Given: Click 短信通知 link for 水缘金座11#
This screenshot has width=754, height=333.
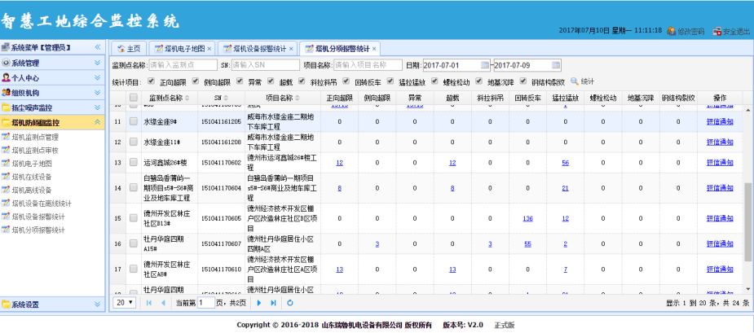Looking at the screenshot, I should 720,142.
